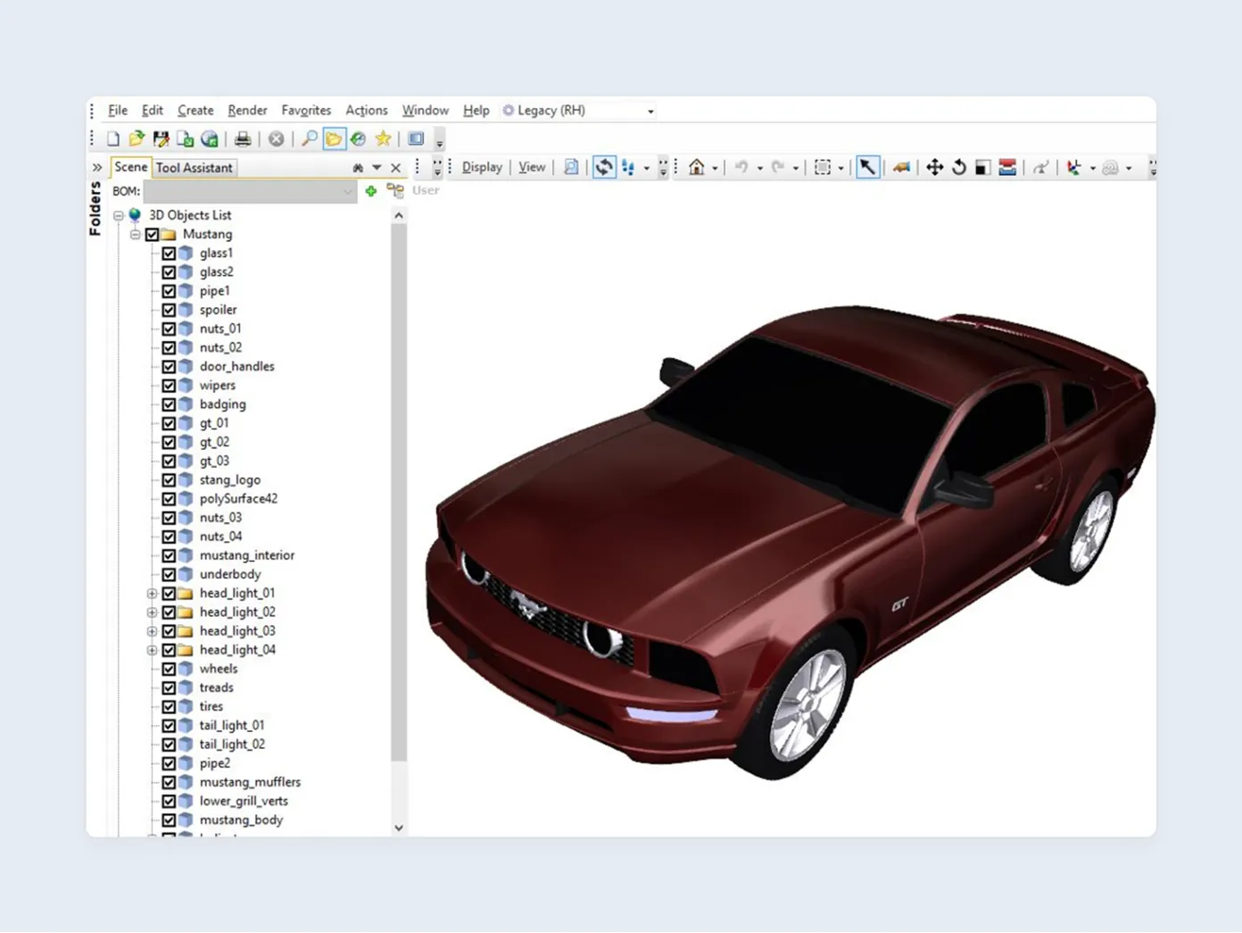Uncheck the mustang_body checkbox
Screen dimensions: 1242x933
click(169, 820)
